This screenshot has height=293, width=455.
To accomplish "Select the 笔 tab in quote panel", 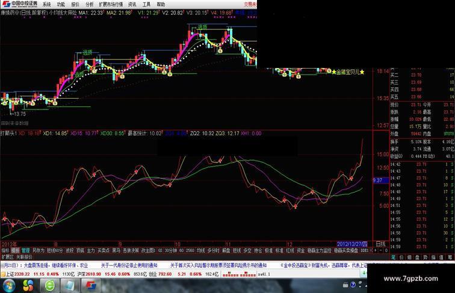I will [393, 257].
